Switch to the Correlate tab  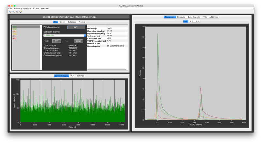[181, 17]
